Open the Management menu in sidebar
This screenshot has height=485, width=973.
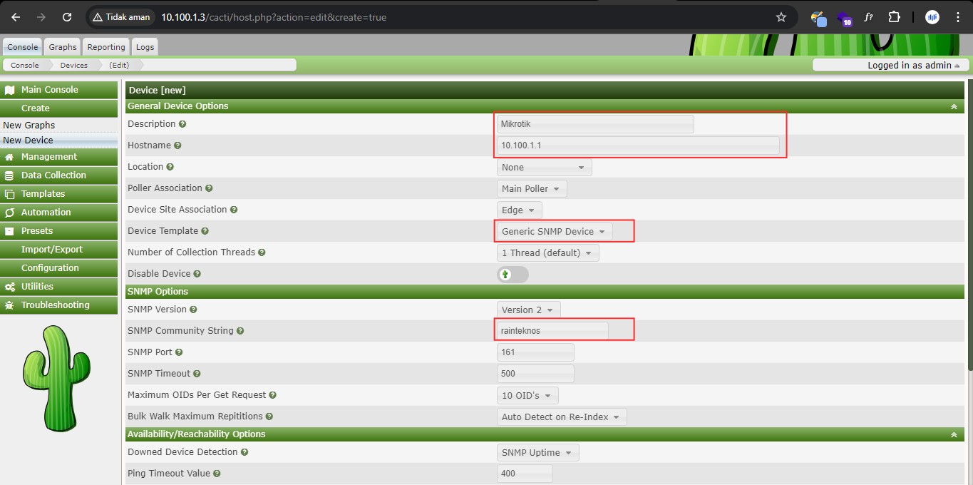(x=48, y=157)
